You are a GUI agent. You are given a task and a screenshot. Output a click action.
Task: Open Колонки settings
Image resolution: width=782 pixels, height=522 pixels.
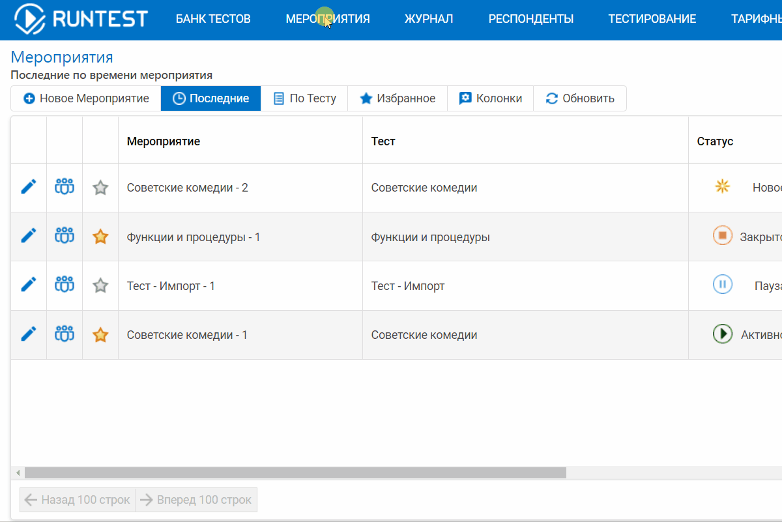491,98
